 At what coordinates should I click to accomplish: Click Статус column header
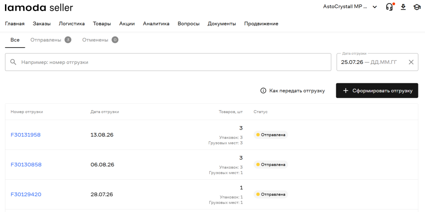point(261,112)
